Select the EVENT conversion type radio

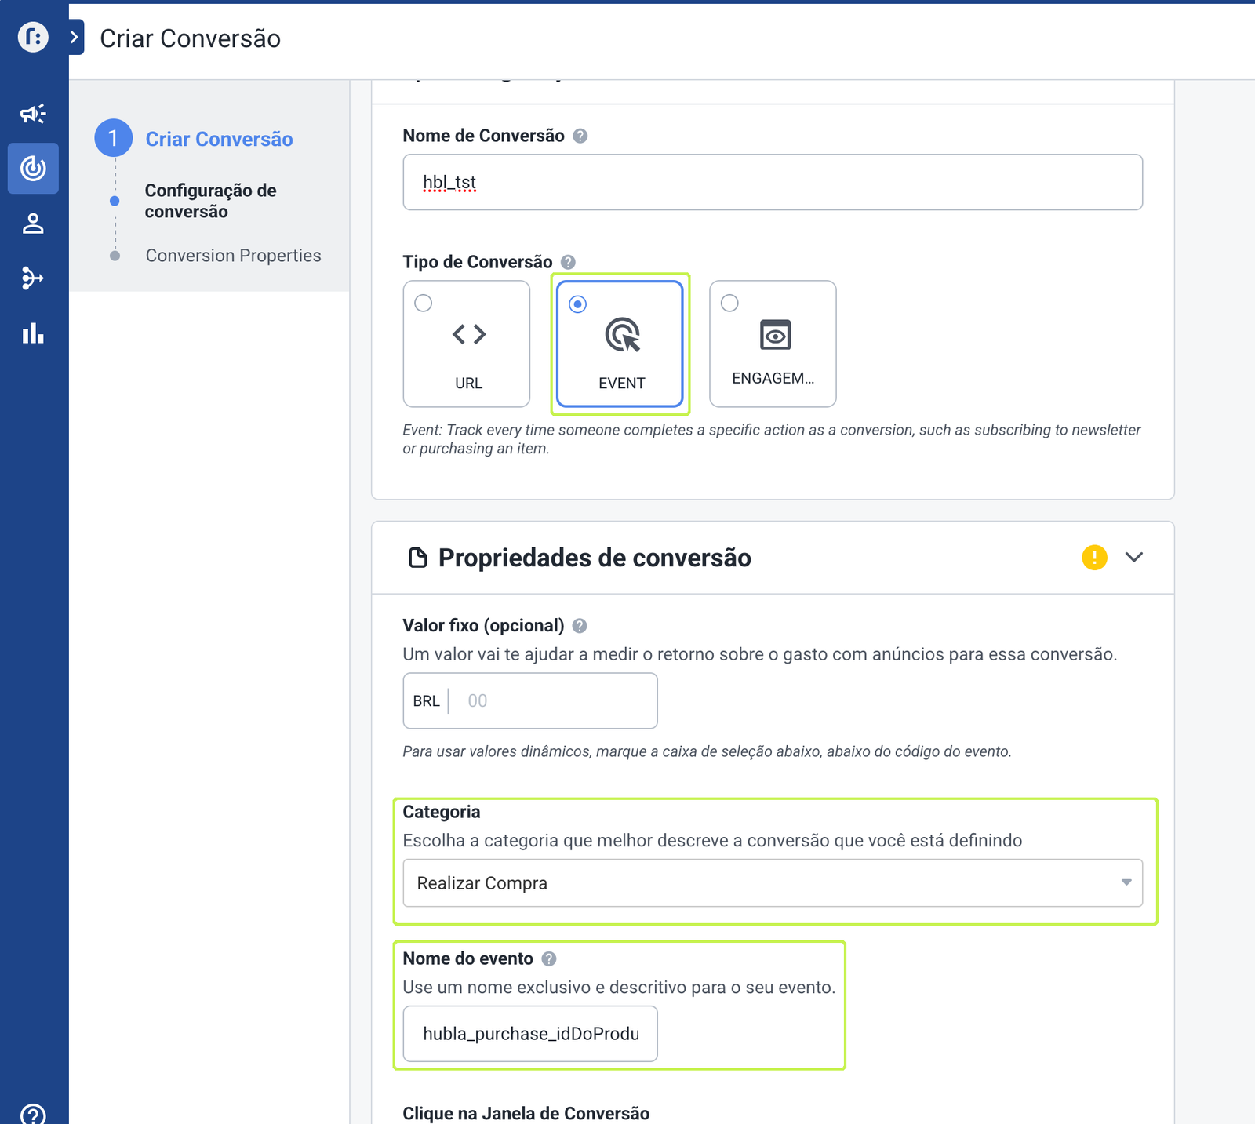(578, 304)
